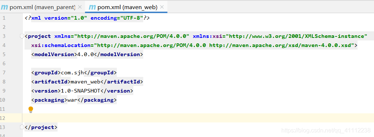Viewport: 374px width, 137px height.
Task: Click the opening <artifactId> tag
Action: pyautogui.click(x=51, y=82)
